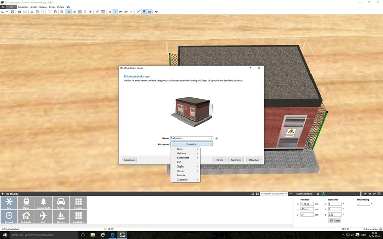Select the Luft airplane icon tile
This screenshot has height=239, width=383.
pyautogui.click(x=43, y=218)
